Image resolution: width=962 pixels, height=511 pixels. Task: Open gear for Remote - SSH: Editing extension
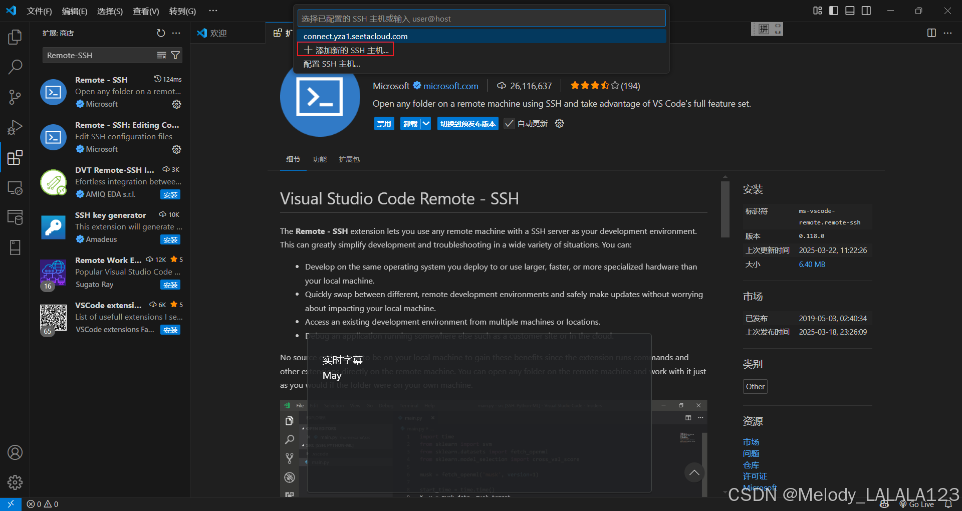176,149
